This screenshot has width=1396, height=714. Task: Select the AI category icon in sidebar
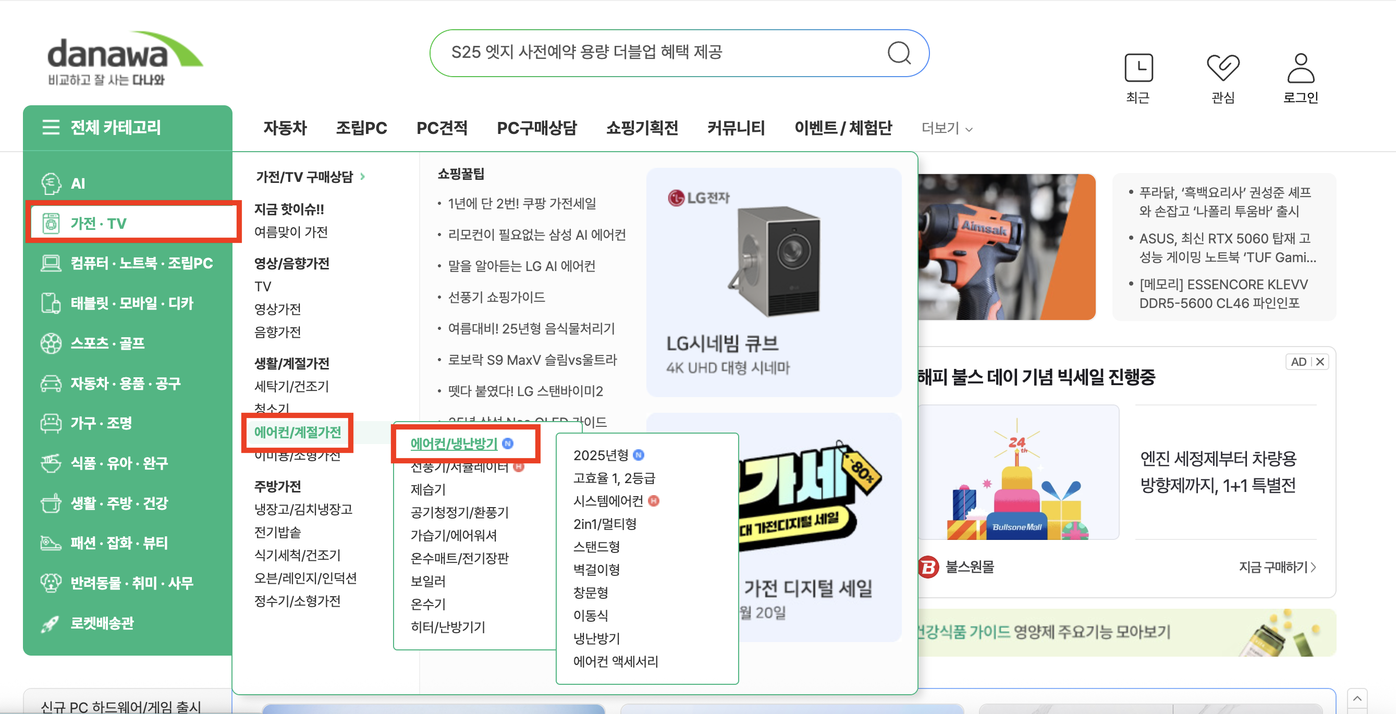coord(51,183)
